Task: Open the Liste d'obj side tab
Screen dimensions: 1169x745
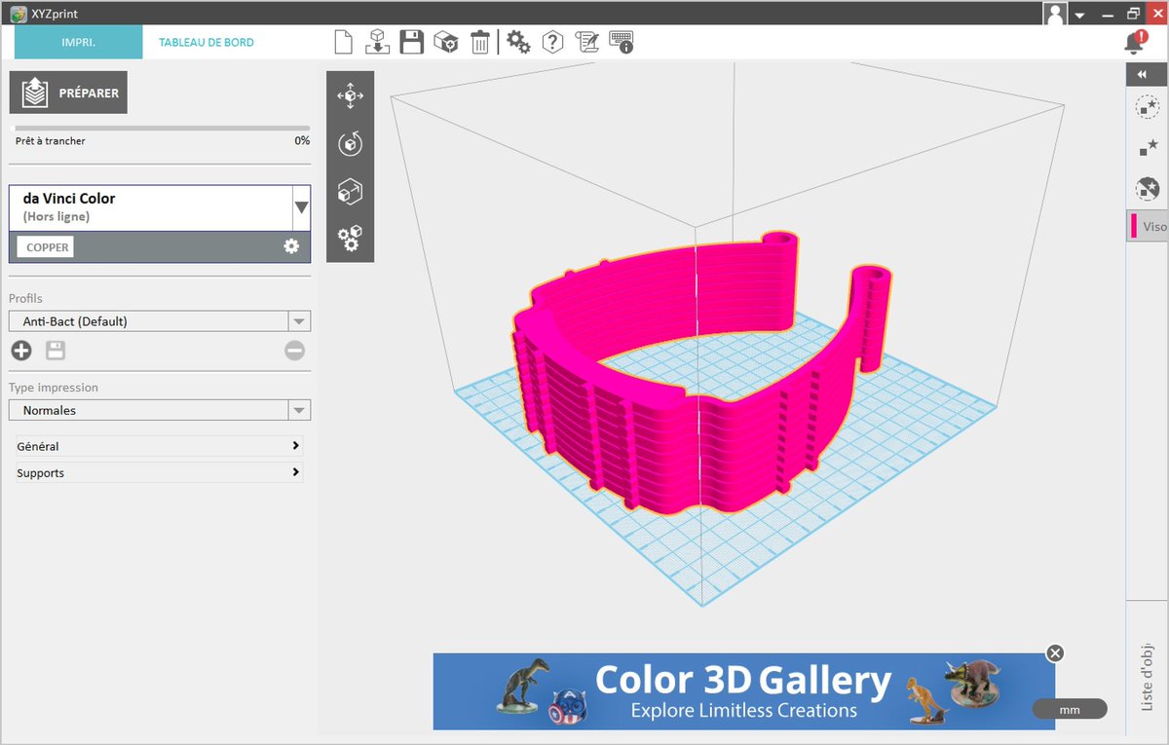Action: (x=1148, y=677)
